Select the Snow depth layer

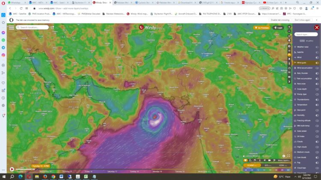(302, 89)
